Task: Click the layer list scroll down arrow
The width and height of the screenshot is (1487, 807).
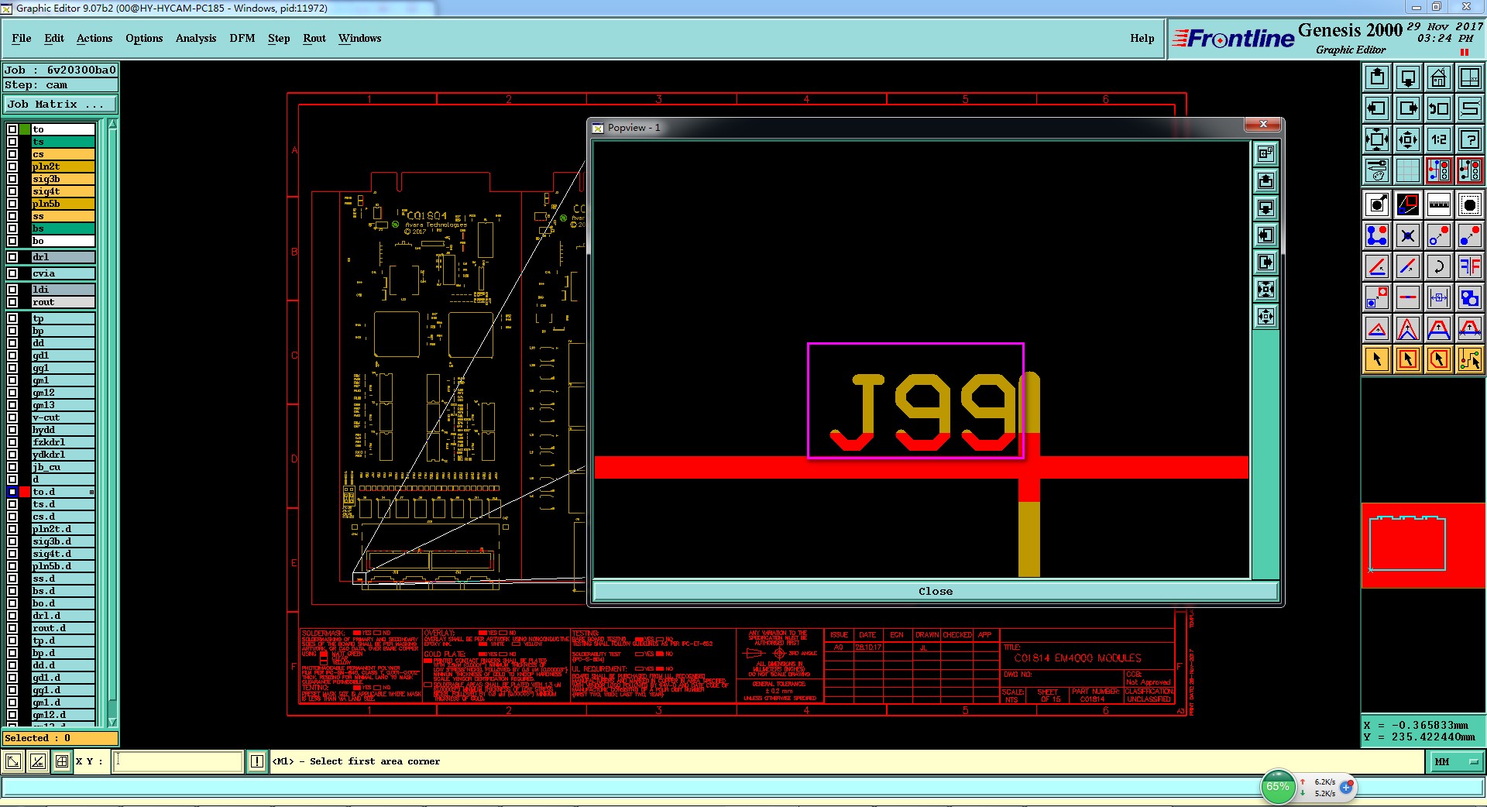Action: [112, 722]
